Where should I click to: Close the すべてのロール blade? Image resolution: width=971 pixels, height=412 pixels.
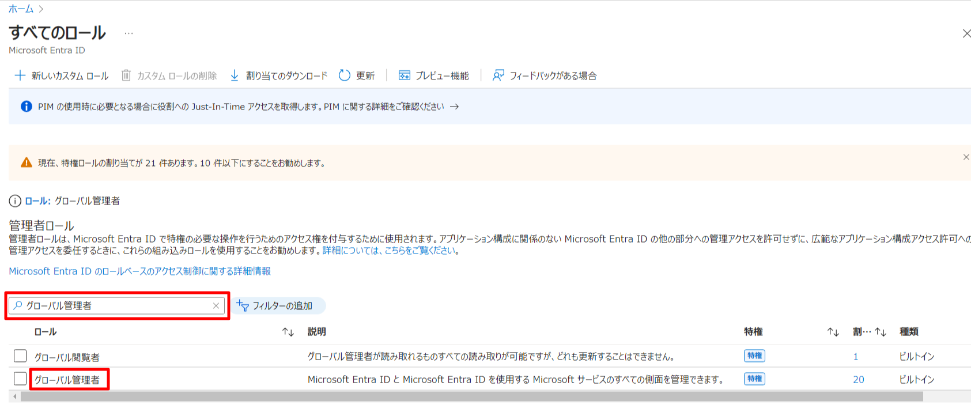966,33
